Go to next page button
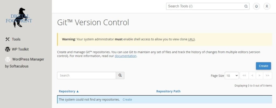276x108 pixels. [x=260, y=75]
